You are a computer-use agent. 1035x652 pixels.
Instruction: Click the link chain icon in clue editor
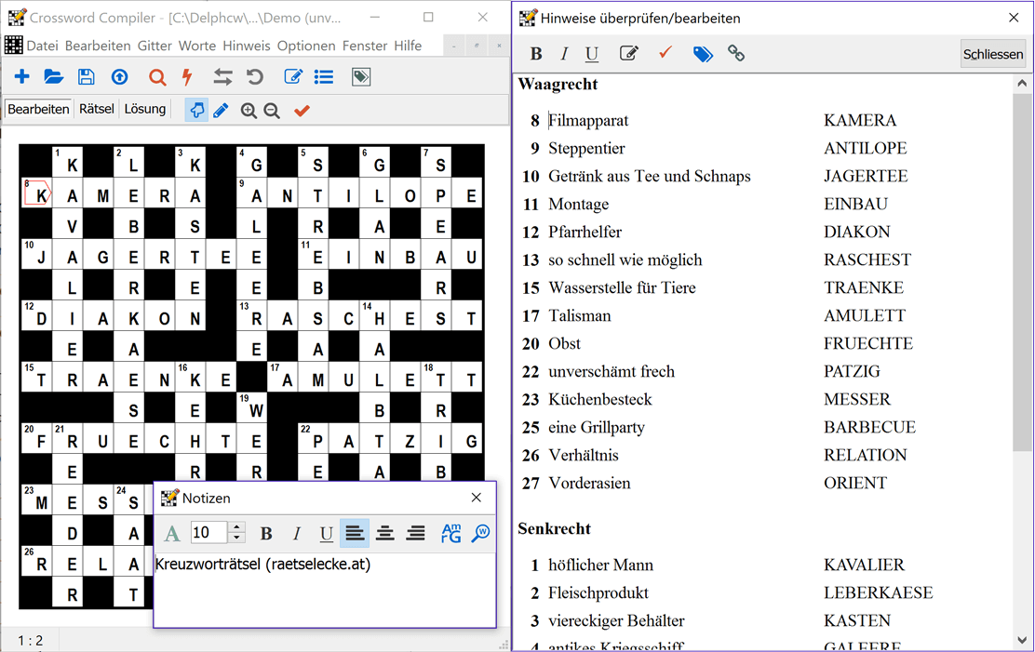[x=736, y=54]
